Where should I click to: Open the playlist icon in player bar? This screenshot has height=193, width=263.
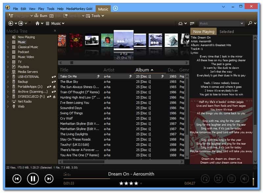pyautogui.click(x=231, y=179)
